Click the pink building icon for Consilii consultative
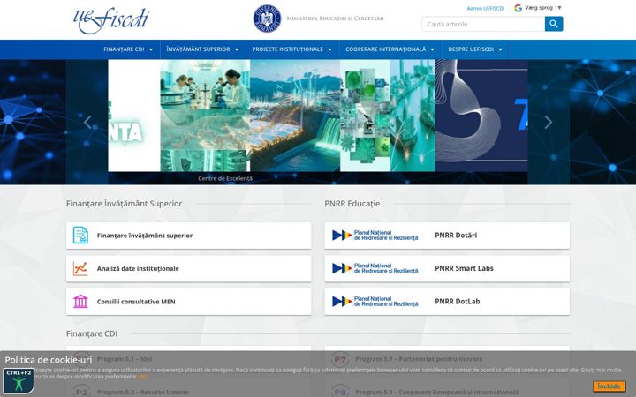The height and width of the screenshot is (397, 636). point(80,302)
